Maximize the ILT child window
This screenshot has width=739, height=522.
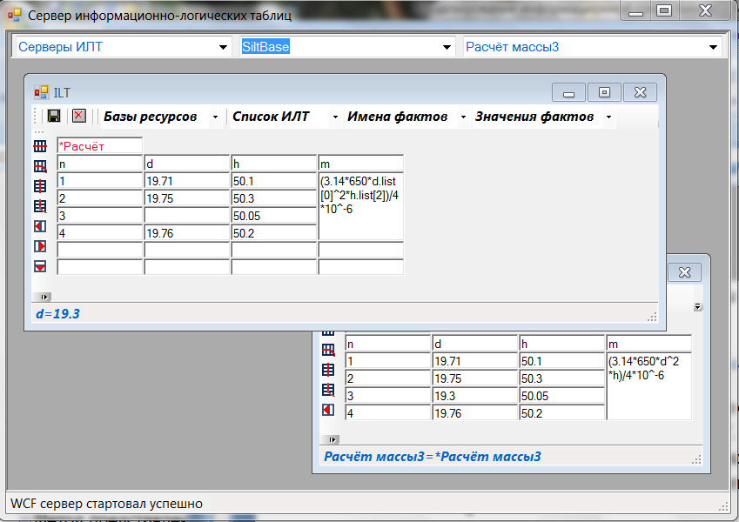pos(604,92)
